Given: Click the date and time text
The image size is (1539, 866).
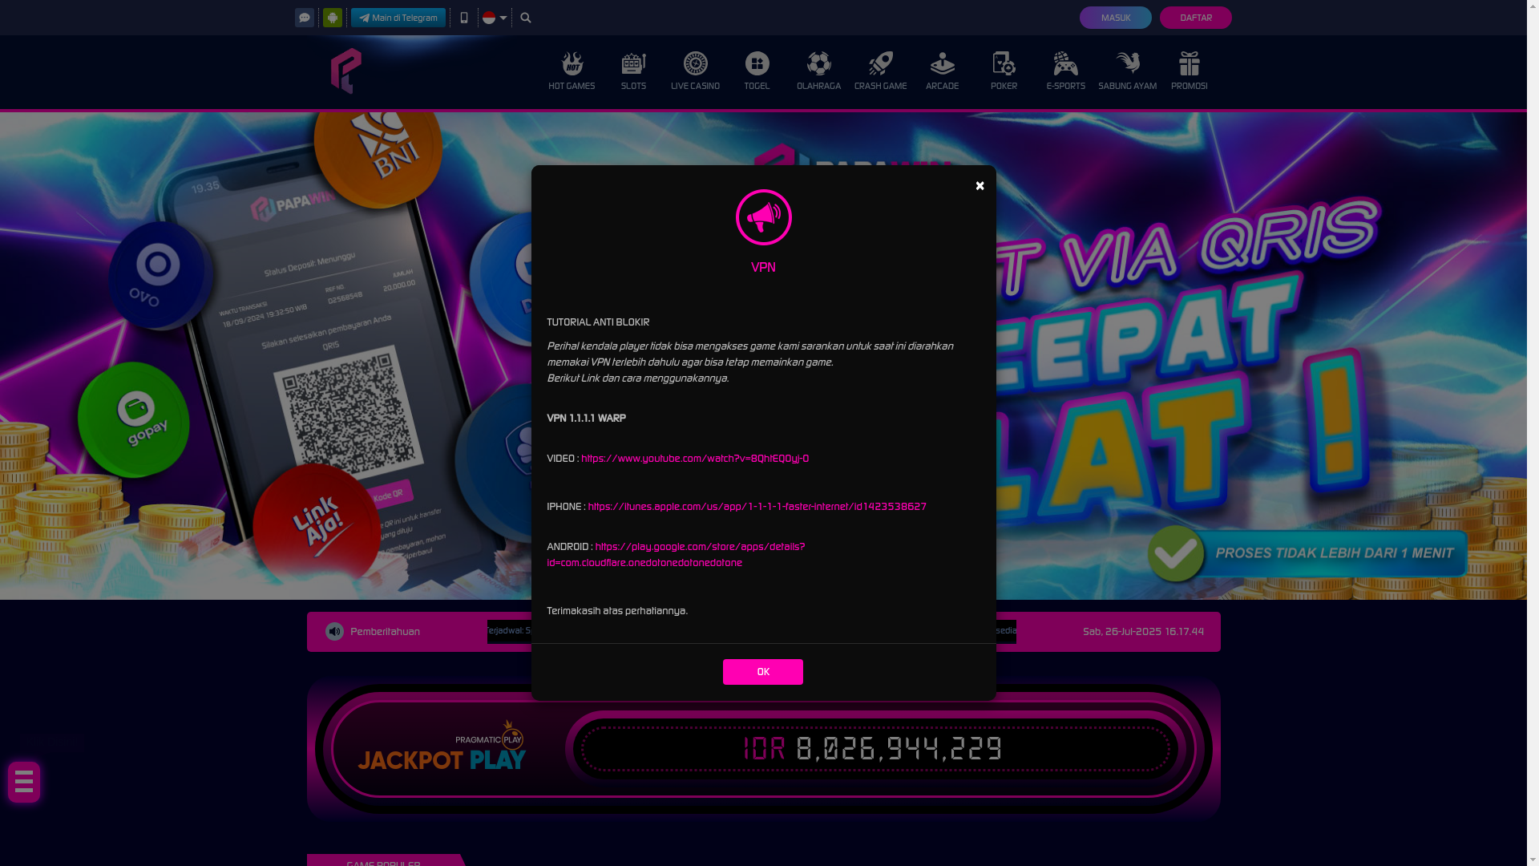Looking at the screenshot, I should tap(1143, 632).
